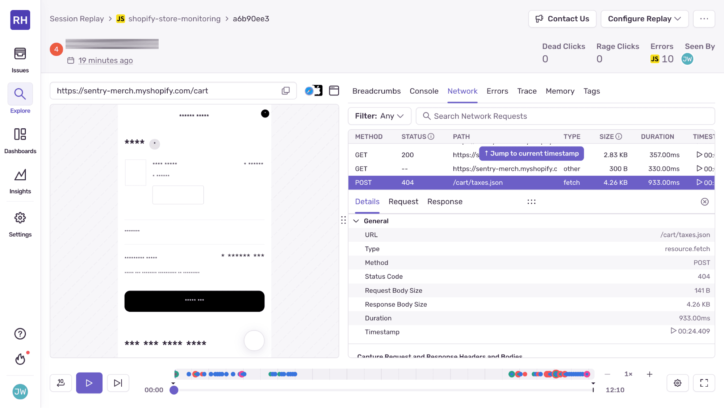The width and height of the screenshot is (724, 408).
Task: Copy the replay URL
Action: (x=286, y=91)
